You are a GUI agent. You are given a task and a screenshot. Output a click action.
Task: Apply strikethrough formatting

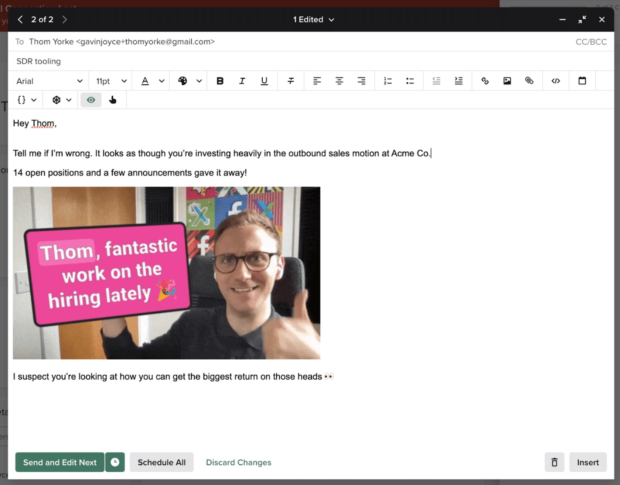click(x=291, y=81)
